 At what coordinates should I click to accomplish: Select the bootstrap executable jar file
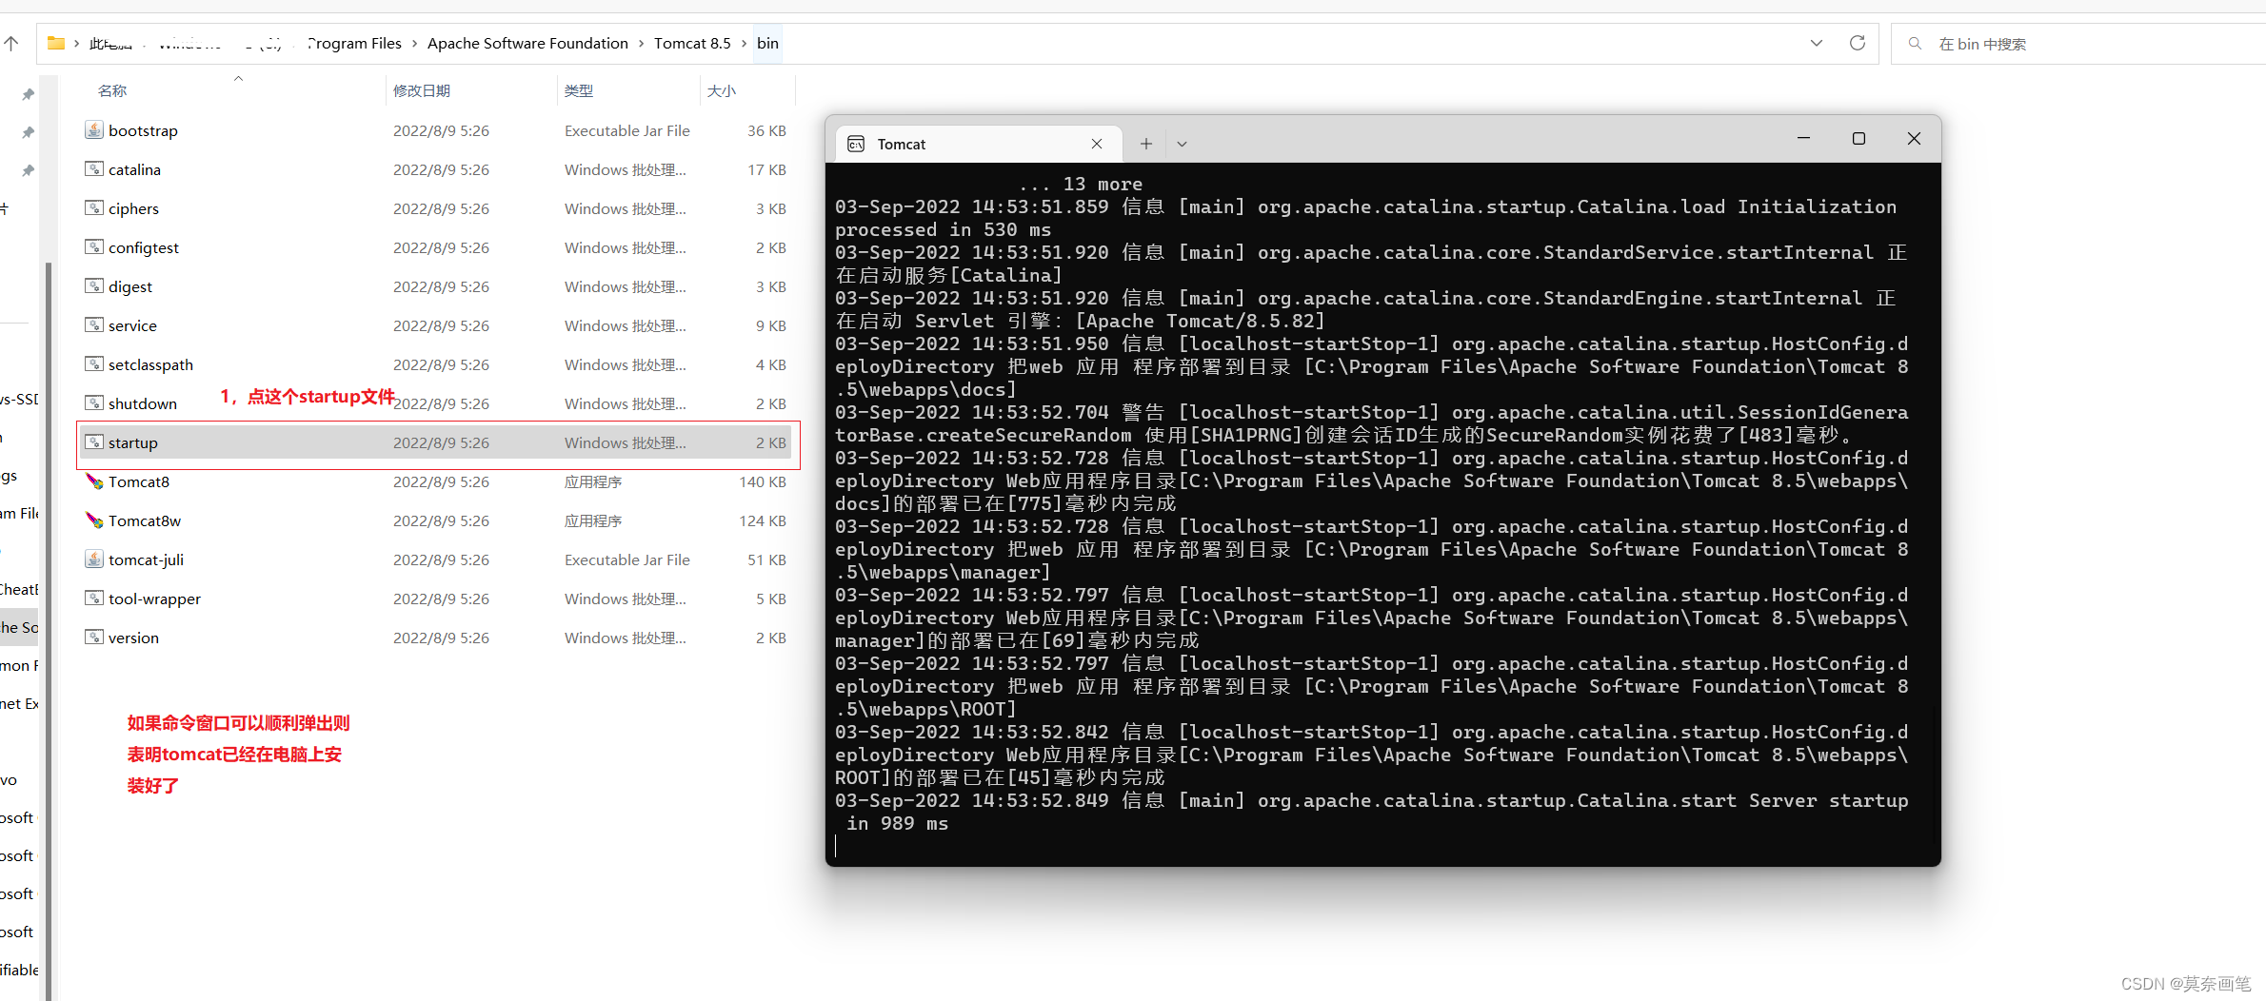(142, 130)
